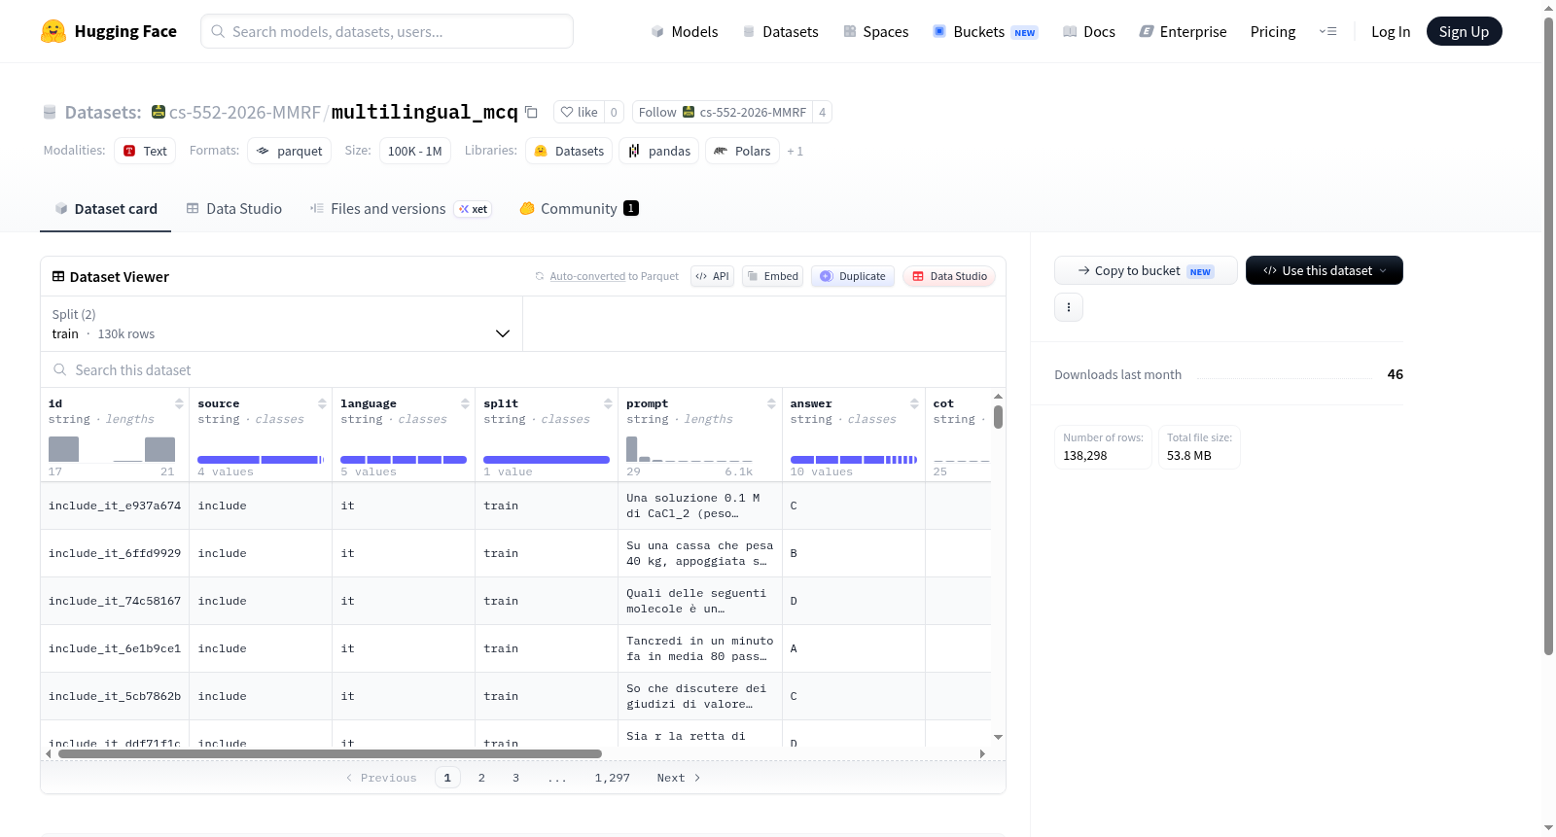This screenshot has width=1556, height=837.
Task: Open the extra navigation menu icon beside Pricing
Action: point(1327,31)
